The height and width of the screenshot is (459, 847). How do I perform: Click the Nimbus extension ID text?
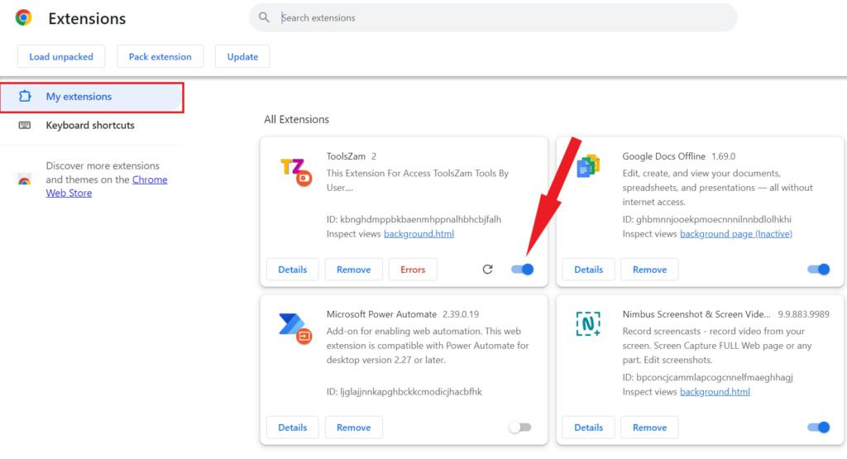[x=708, y=377]
